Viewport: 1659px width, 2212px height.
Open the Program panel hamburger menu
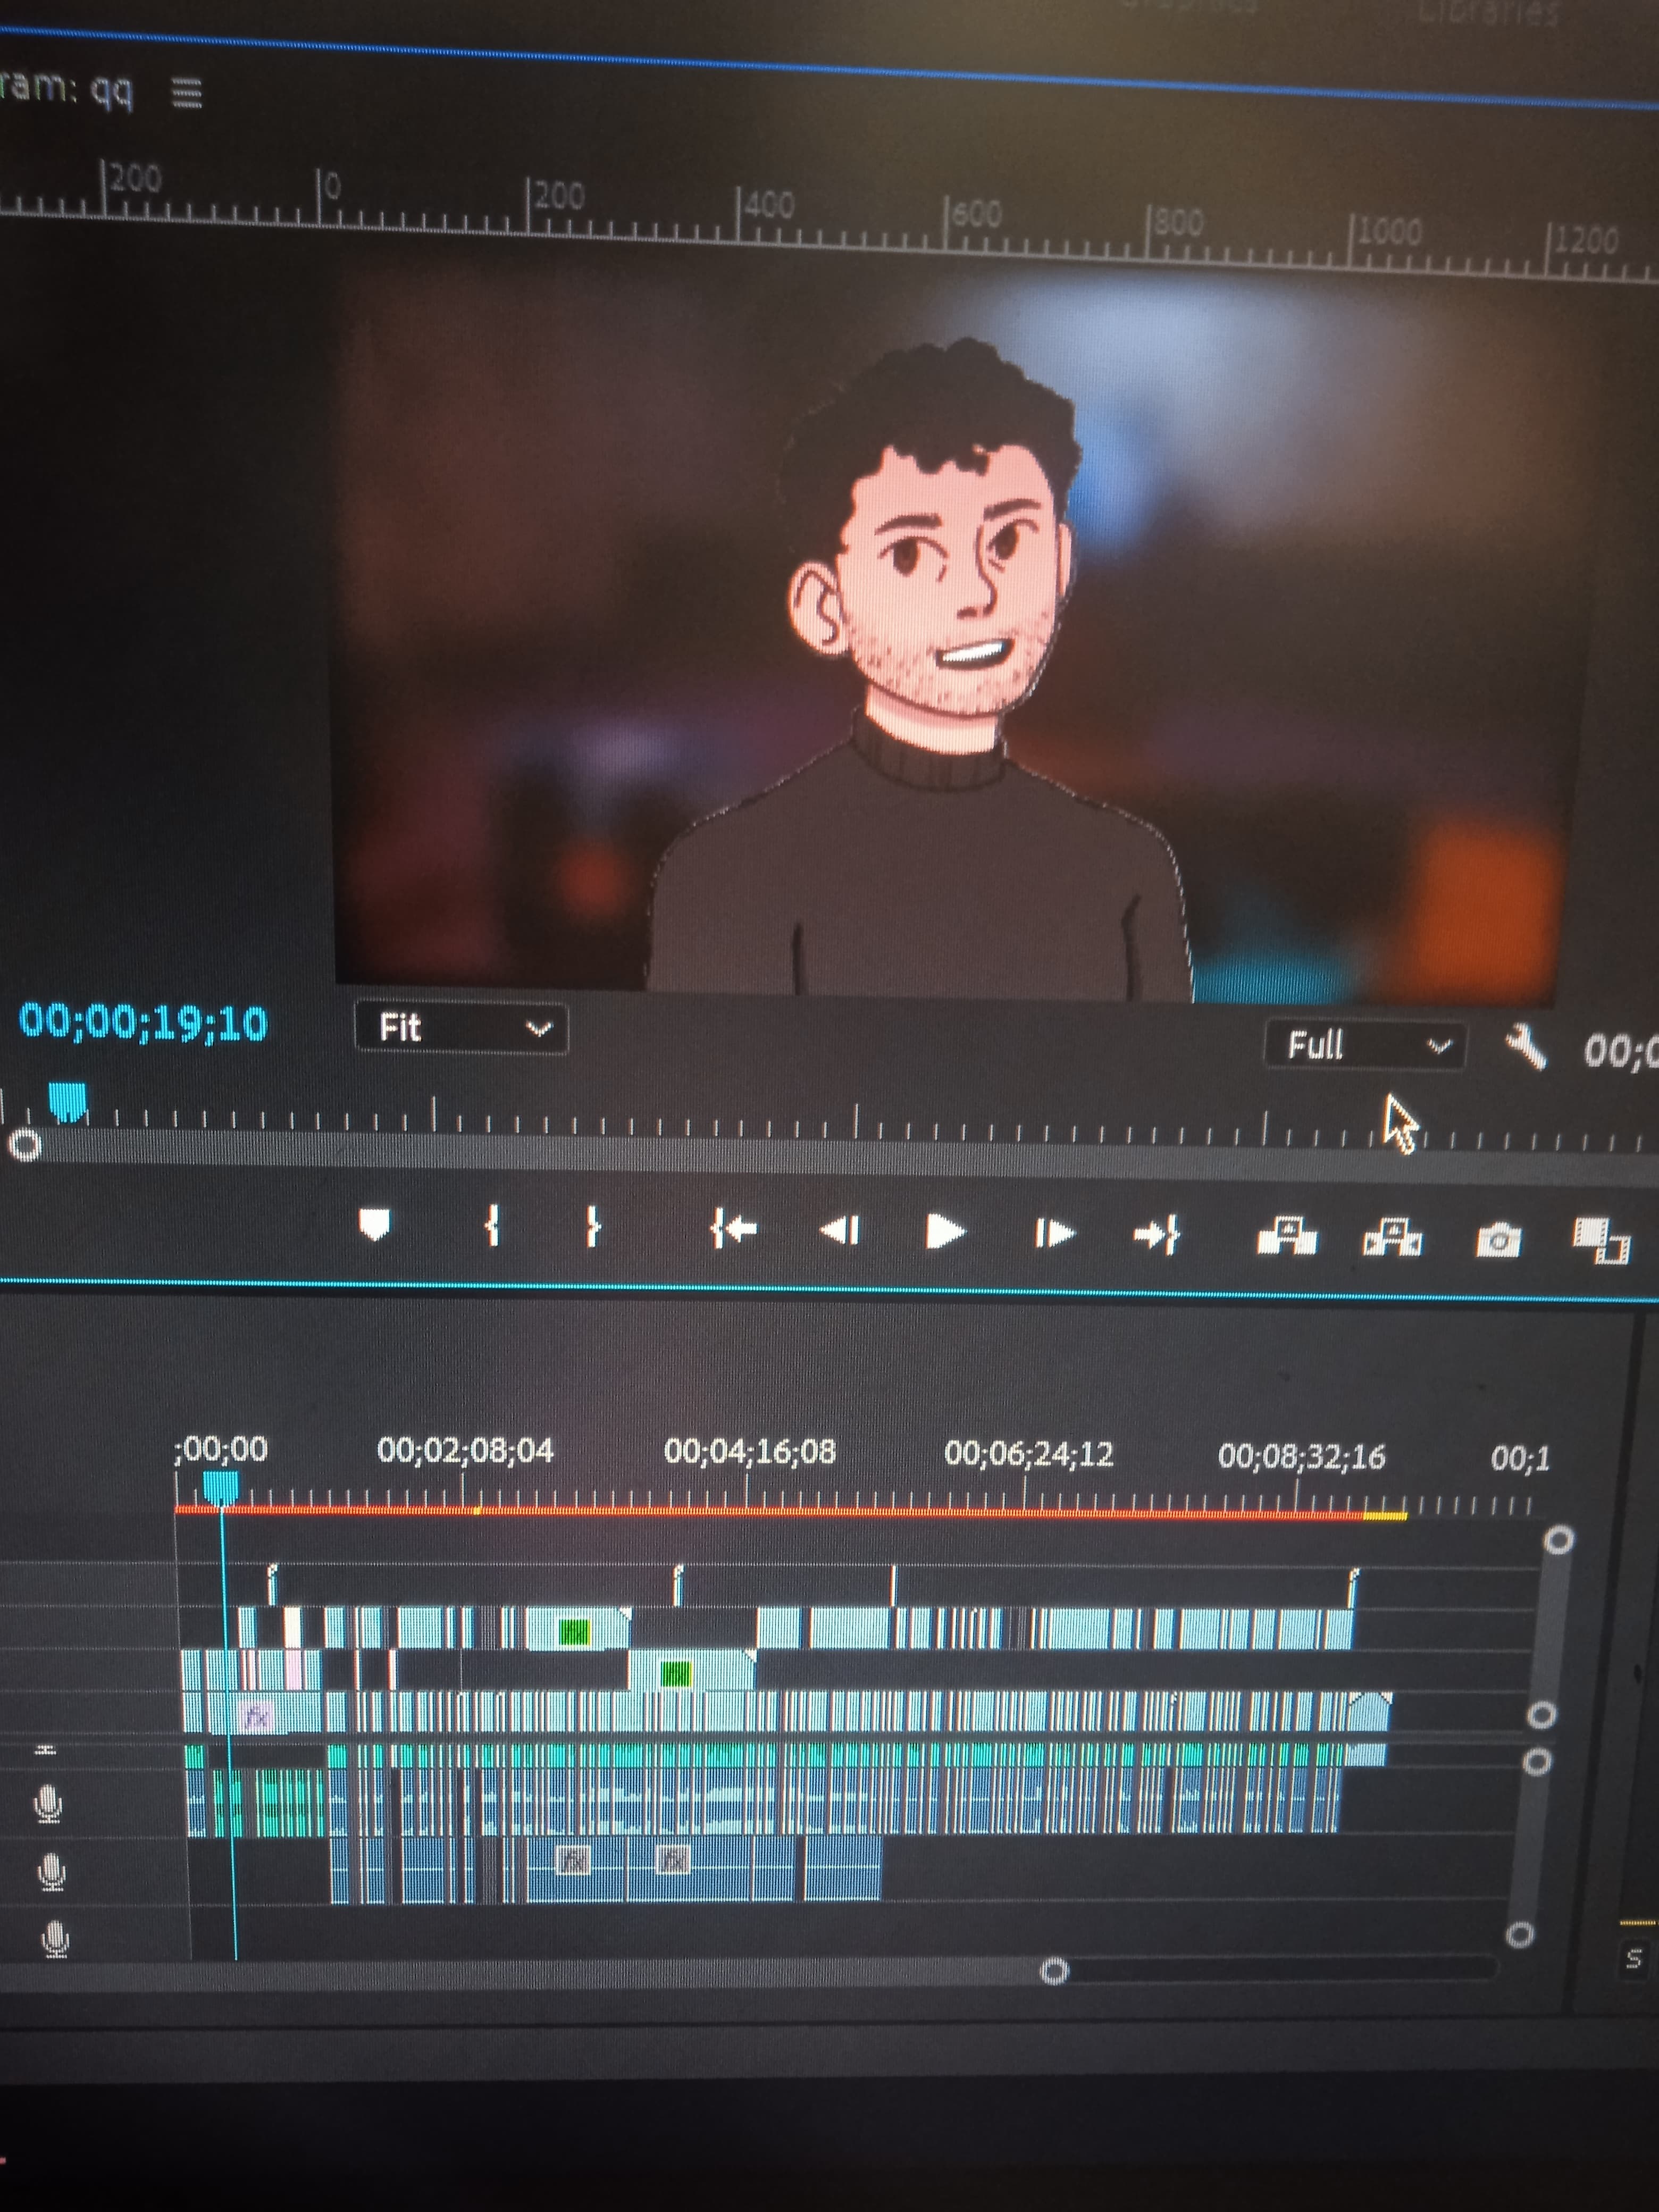click(x=187, y=94)
